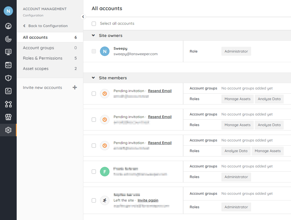The image size is (291, 220).
Task: Open the security shield icon in sidebar
Action: pos(8,78)
